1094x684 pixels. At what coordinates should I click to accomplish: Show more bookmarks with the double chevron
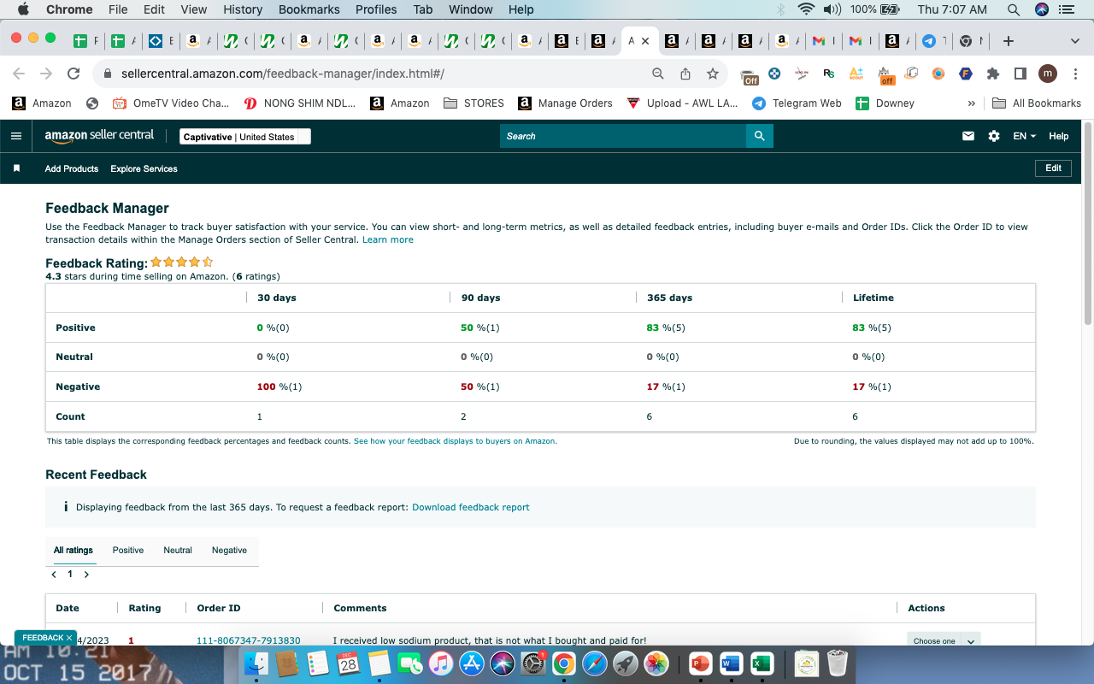[971, 103]
